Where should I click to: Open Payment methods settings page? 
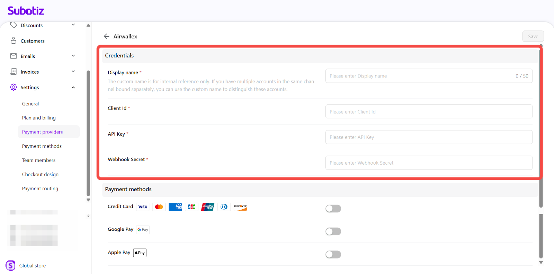tap(42, 146)
